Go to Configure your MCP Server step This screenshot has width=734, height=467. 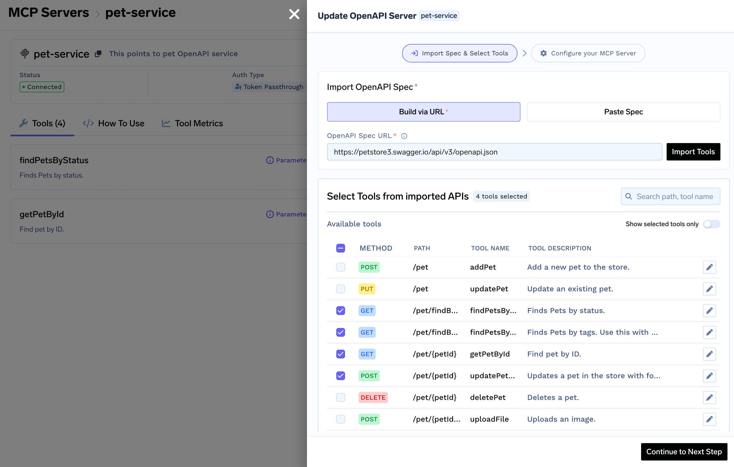tap(588, 53)
